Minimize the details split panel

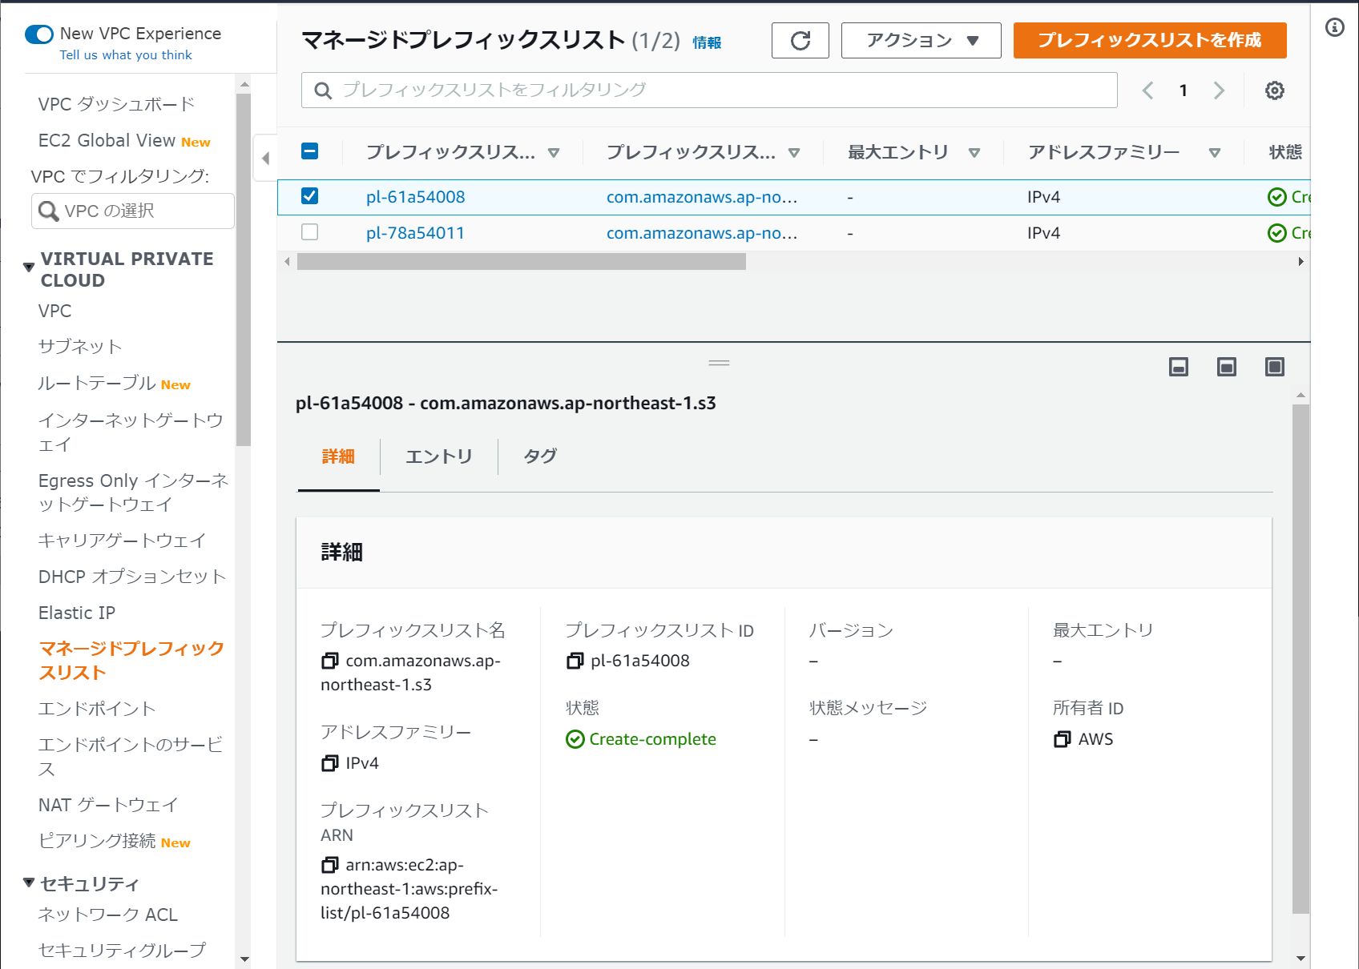[1178, 367]
